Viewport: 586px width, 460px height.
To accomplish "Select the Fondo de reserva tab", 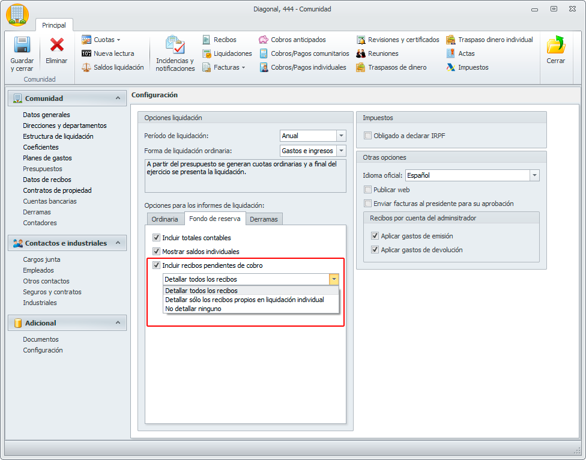I will 215,218.
